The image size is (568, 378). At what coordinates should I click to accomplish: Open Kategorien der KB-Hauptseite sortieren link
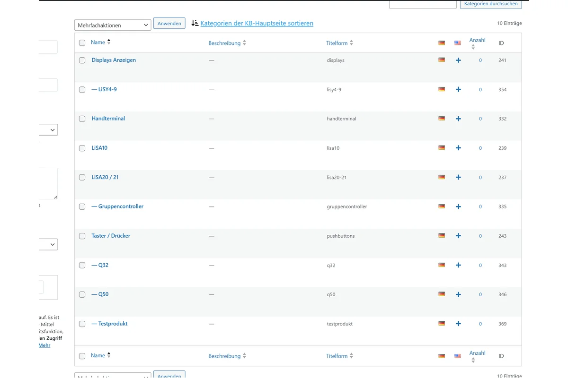point(257,23)
